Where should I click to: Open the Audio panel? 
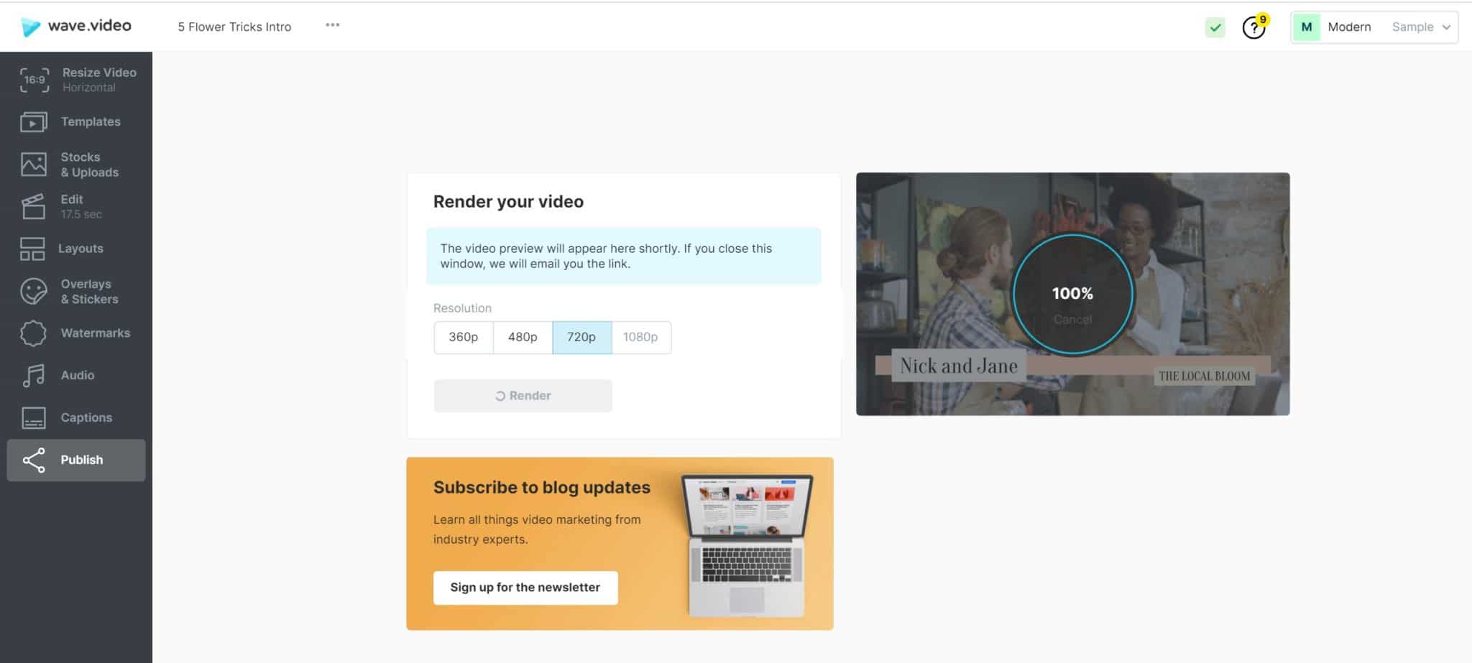coord(76,374)
